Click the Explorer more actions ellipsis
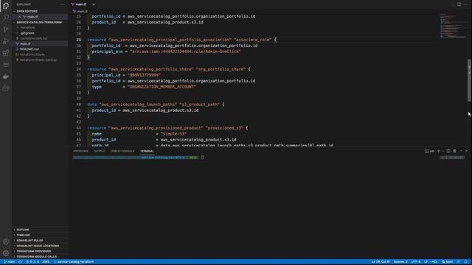 pyautogui.click(x=62, y=4)
